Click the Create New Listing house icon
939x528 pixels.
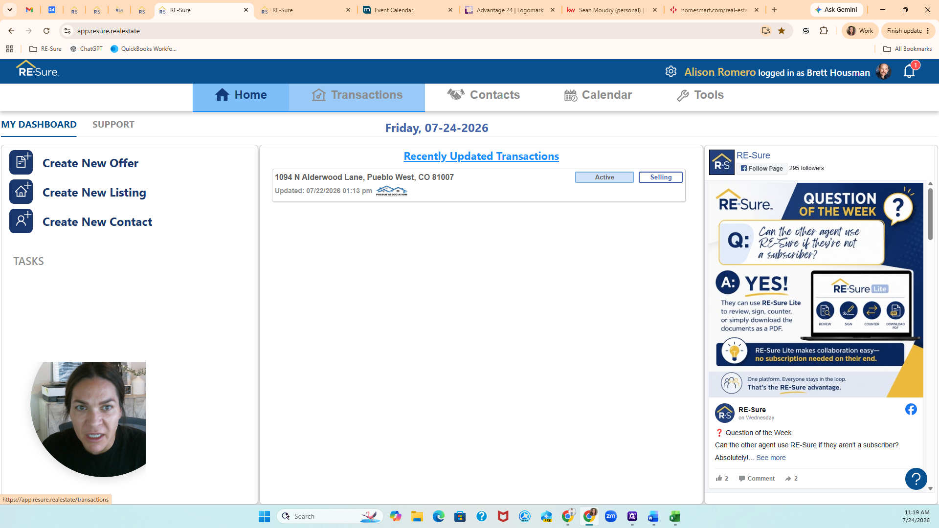[x=21, y=192]
